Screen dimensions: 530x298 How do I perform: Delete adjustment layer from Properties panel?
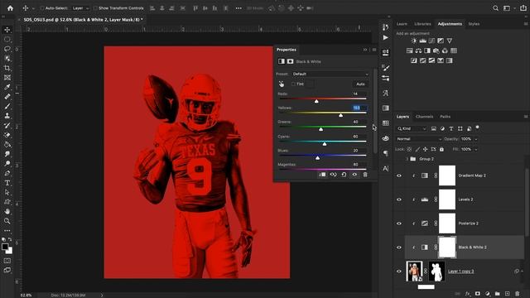coord(365,175)
